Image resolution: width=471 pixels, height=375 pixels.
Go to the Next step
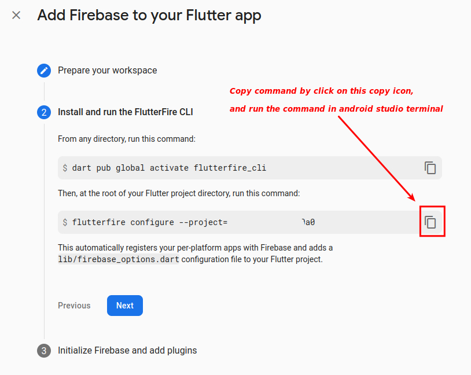pos(125,306)
